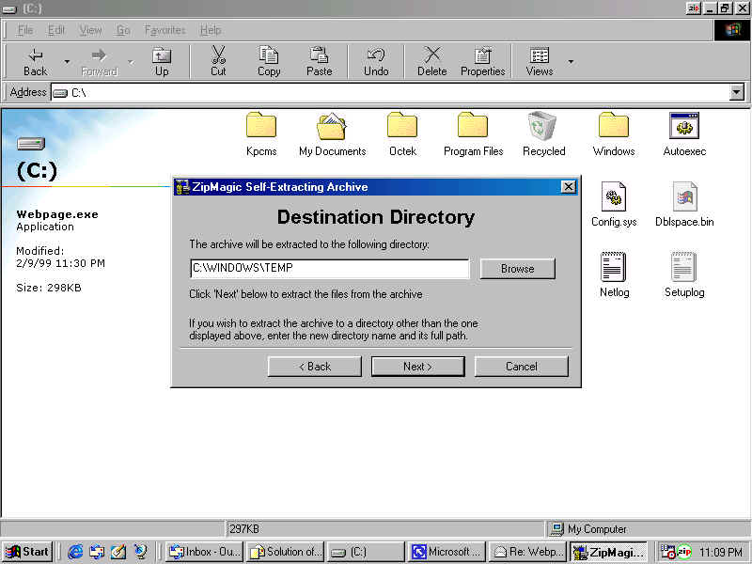Select the Octek folder

tap(402, 134)
